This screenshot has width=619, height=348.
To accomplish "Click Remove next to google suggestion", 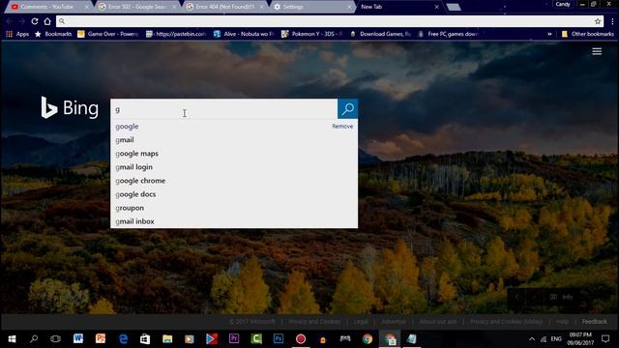I will click(x=342, y=127).
